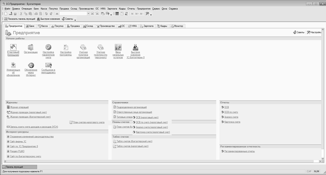The image size is (326, 175).
Task: Switch to the Производство tab
Action: pyautogui.click(x=105, y=26)
